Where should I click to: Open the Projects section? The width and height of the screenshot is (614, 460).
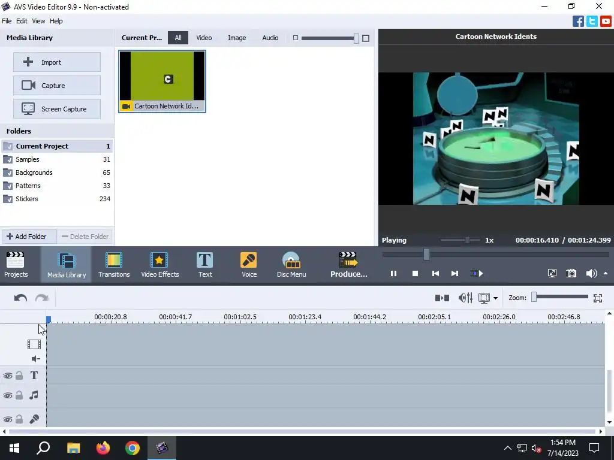(16, 264)
